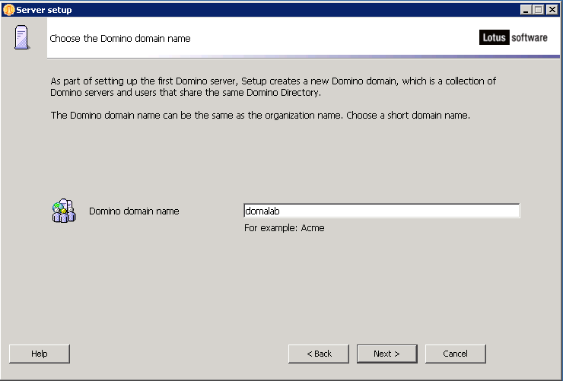Focus the Domino domain name field

click(x=381, y=211)
